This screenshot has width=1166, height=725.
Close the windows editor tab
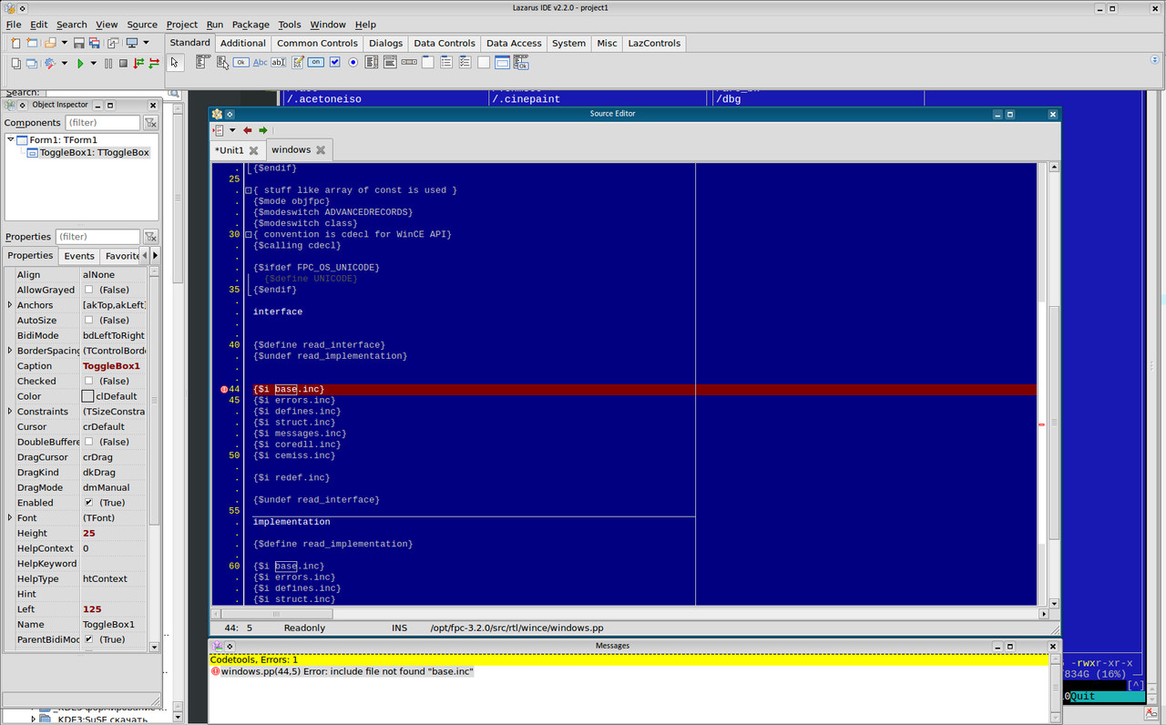(x=321, y=150)
